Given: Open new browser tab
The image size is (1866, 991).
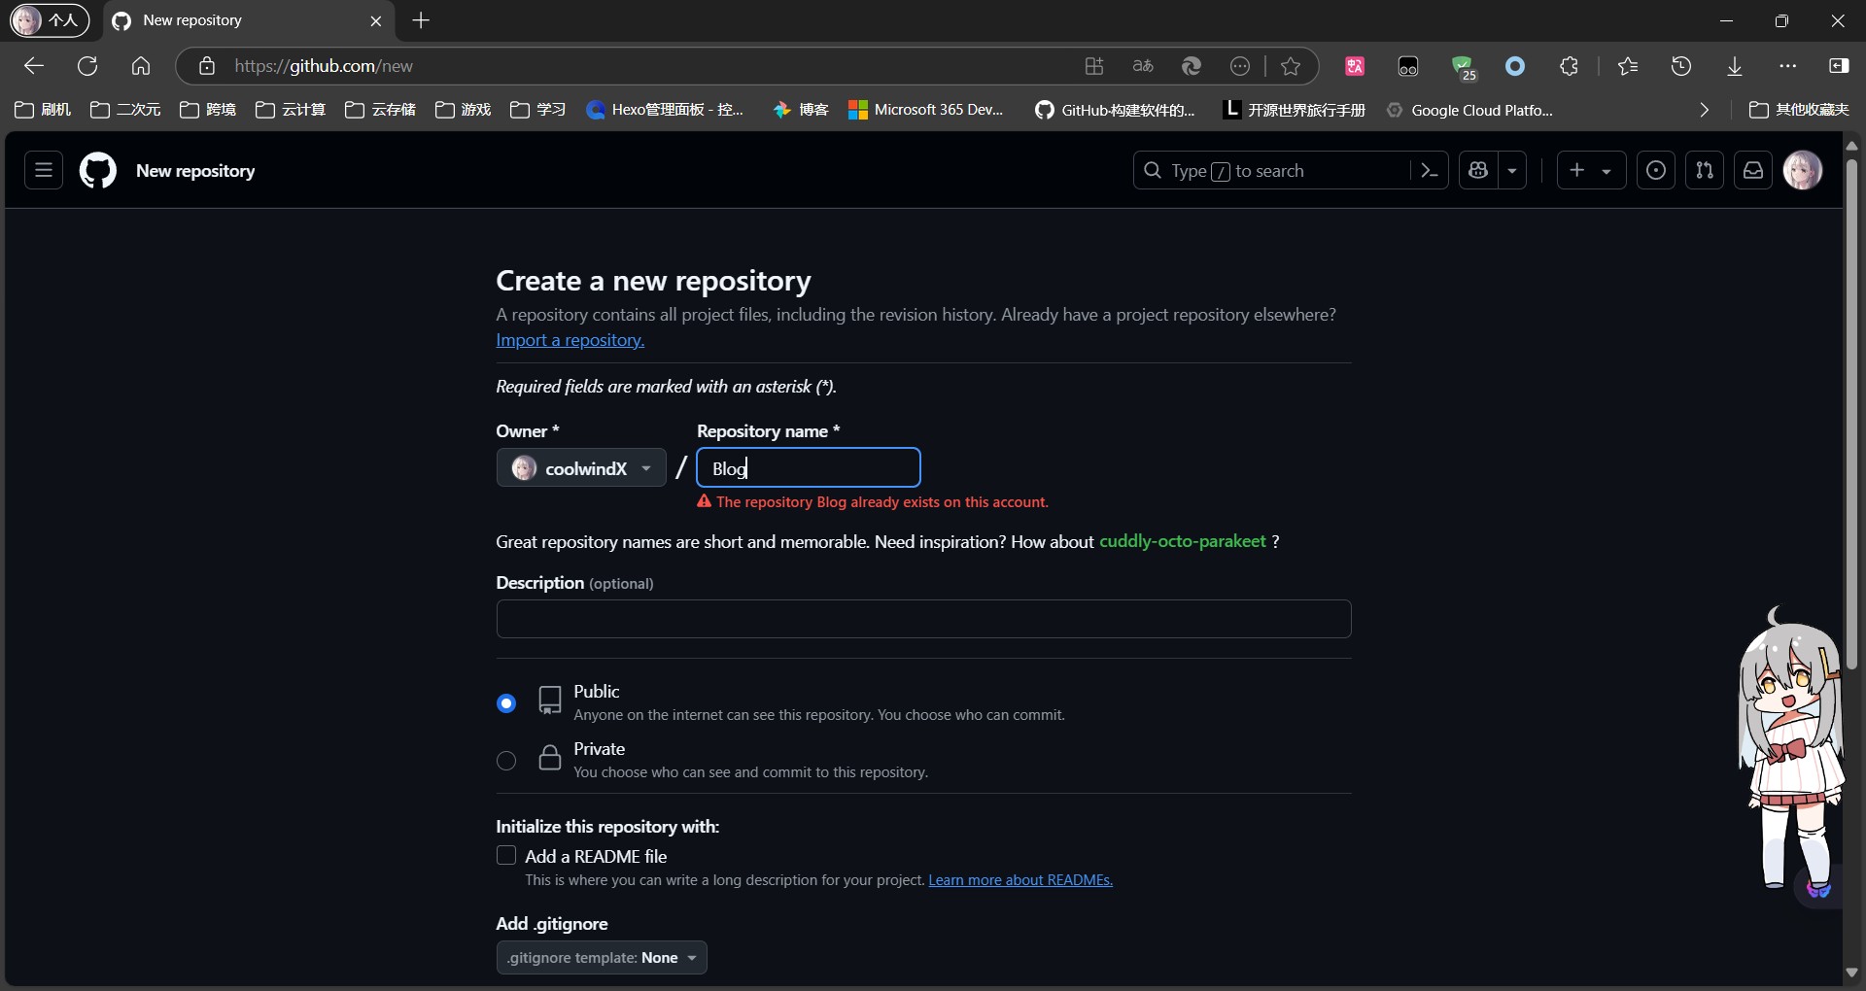Looking at the screenshot, I should click(x=421, y=20).
